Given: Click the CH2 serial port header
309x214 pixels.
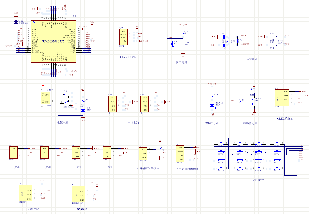Looking at the screenshot, I should (x=145, y=104).
